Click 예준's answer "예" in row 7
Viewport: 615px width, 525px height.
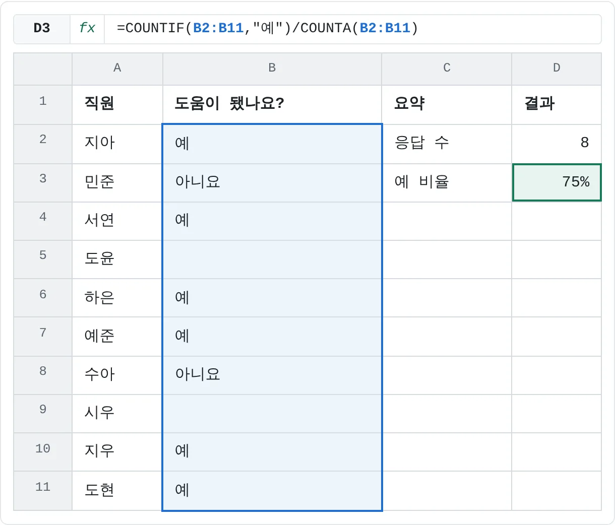coord(272,337)
